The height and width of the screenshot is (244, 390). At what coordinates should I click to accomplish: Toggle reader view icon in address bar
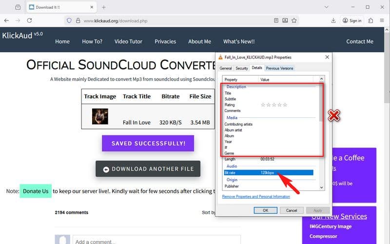coord(276,20)
